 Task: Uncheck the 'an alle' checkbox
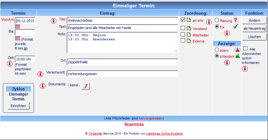click(x=183, y=20)
